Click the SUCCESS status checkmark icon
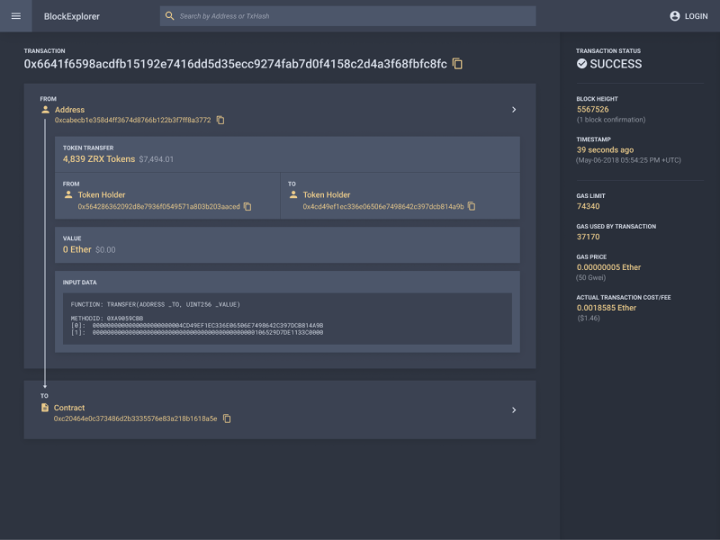The height and width of the screenshot is (540, 720). (x=581, y=64)
